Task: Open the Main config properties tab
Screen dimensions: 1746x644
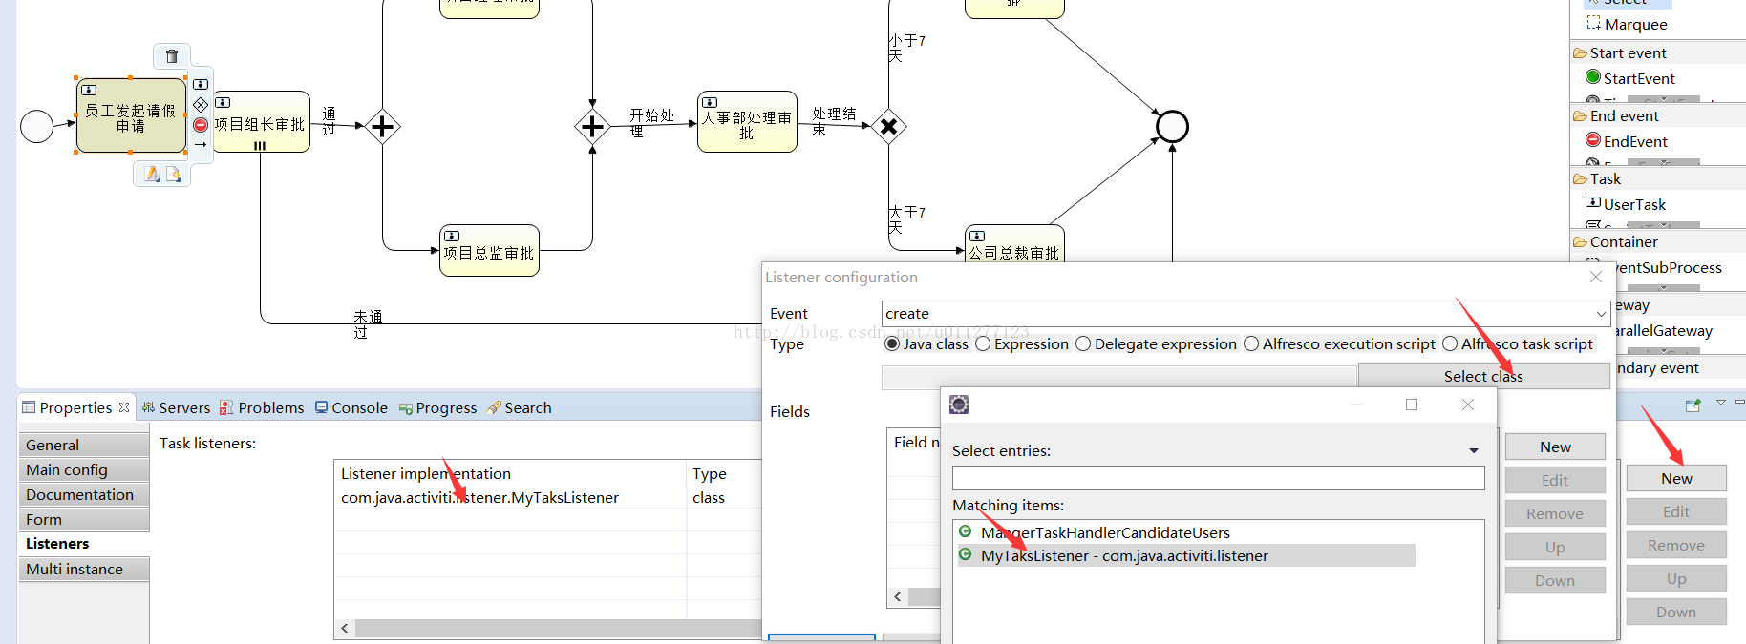Action: point(84,469)
